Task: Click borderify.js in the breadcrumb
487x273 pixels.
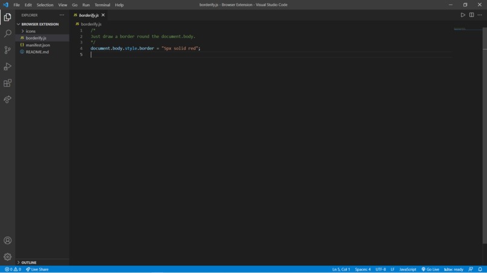Action: point(91,24)
